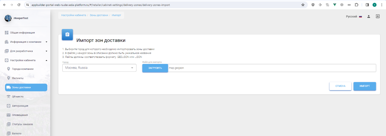Click the rKeeperTest account avatar
This screenshot has width=386, height=136.
(8, 18)
